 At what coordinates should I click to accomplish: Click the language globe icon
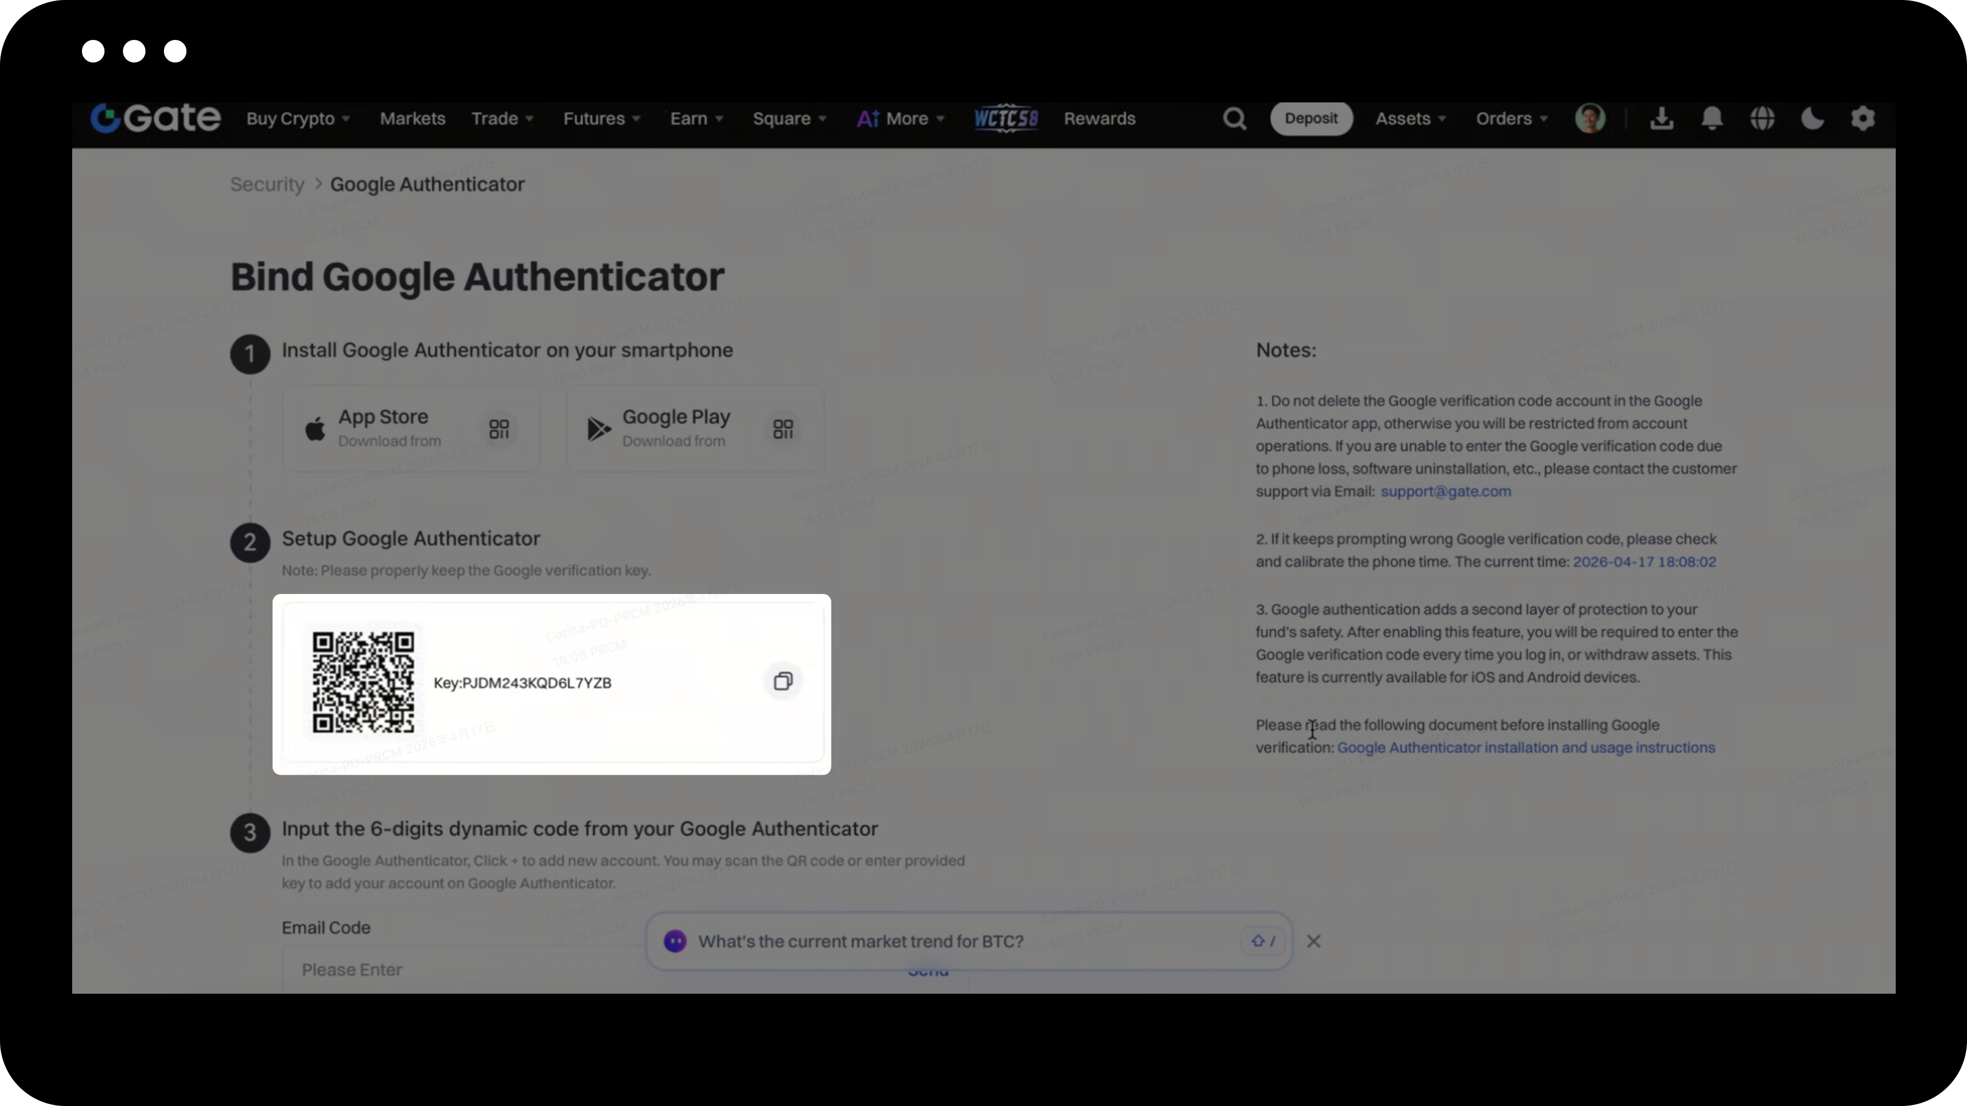click(1762, 119)
